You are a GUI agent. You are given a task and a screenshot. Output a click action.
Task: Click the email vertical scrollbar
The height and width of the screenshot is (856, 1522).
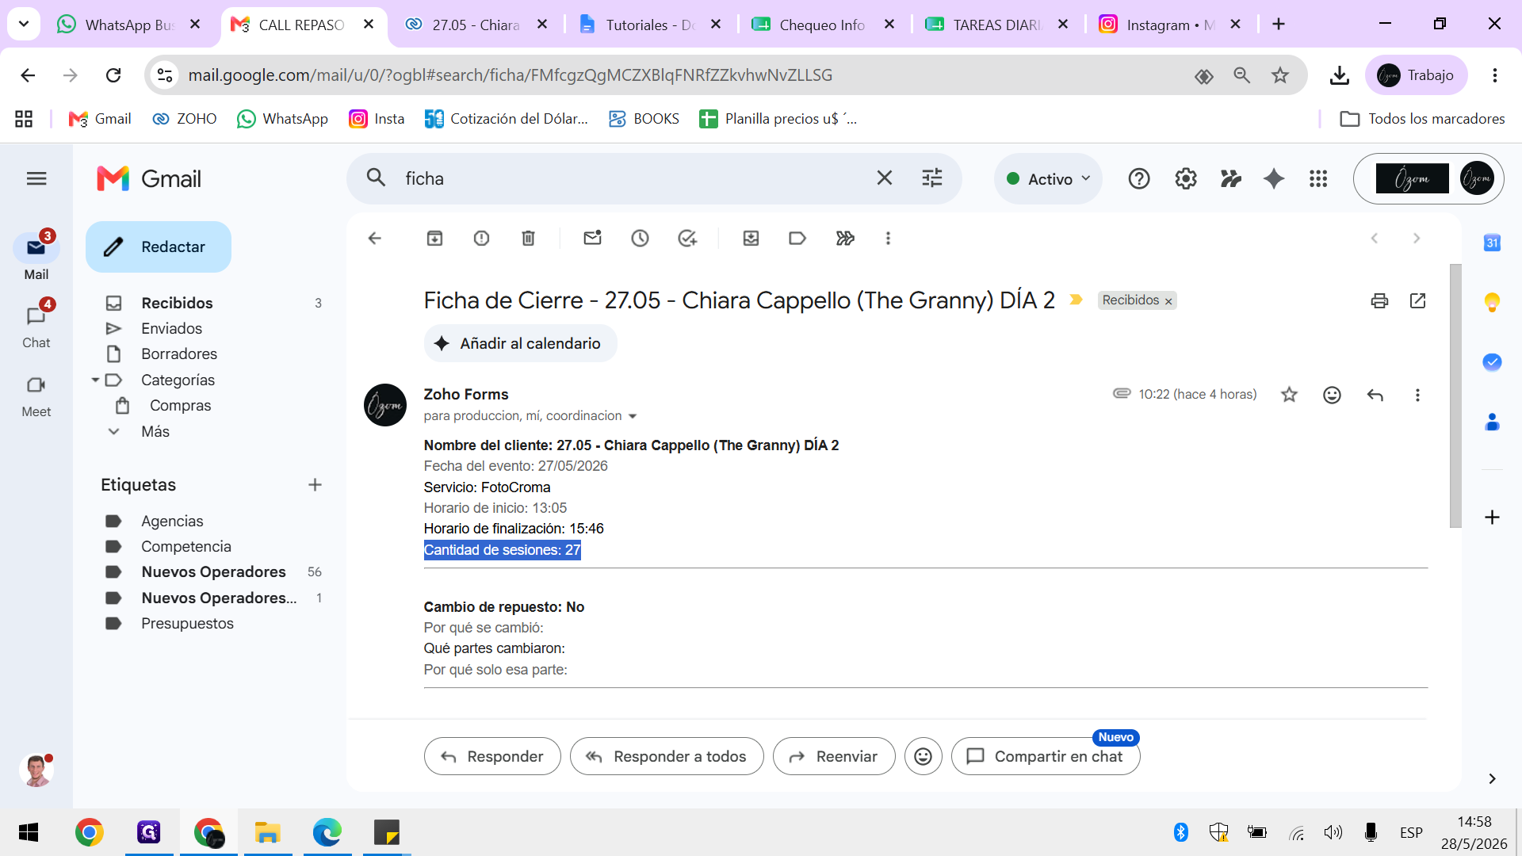click(x=1455, y=396)
